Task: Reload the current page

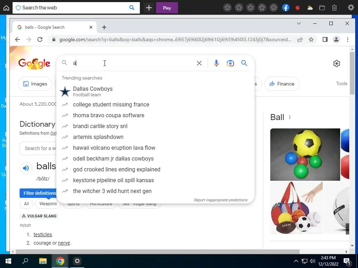Action: click(40, 39)
